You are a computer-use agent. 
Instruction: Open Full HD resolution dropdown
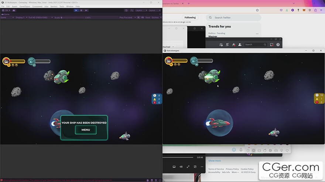click(x=40, y=18)
